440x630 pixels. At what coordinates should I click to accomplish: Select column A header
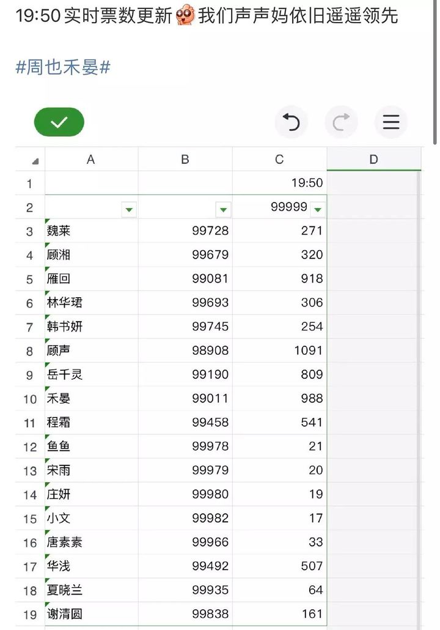point(91,160)
